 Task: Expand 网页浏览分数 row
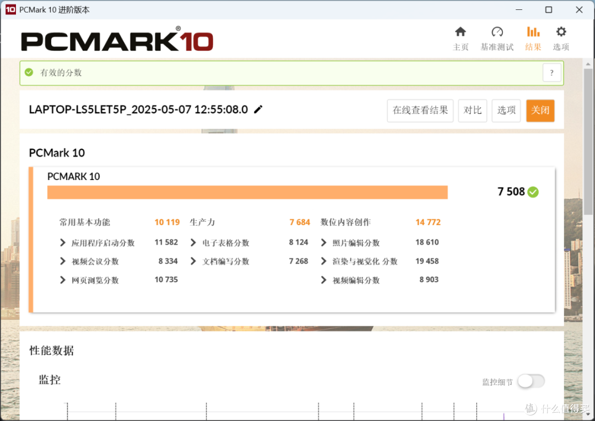63,280
